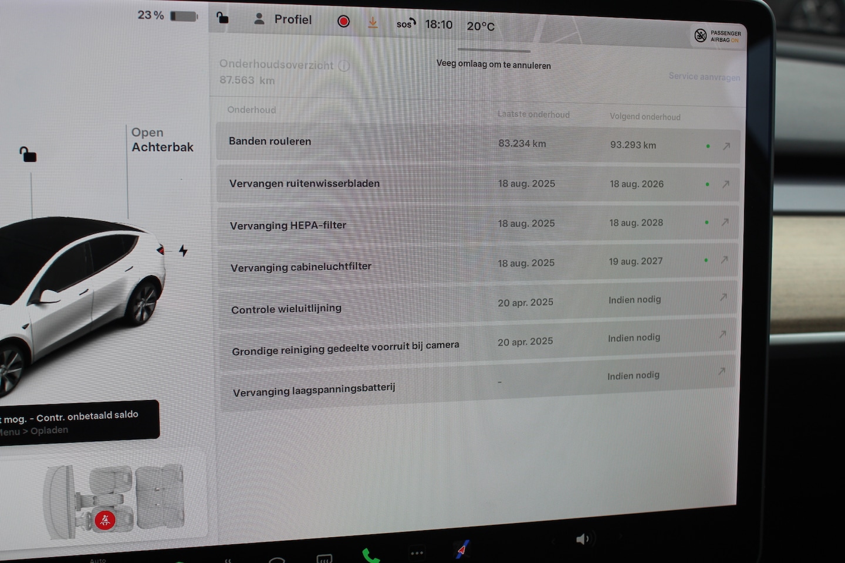
Task: Tap the Open Achterbak trunk button
Action: (162, 140)
